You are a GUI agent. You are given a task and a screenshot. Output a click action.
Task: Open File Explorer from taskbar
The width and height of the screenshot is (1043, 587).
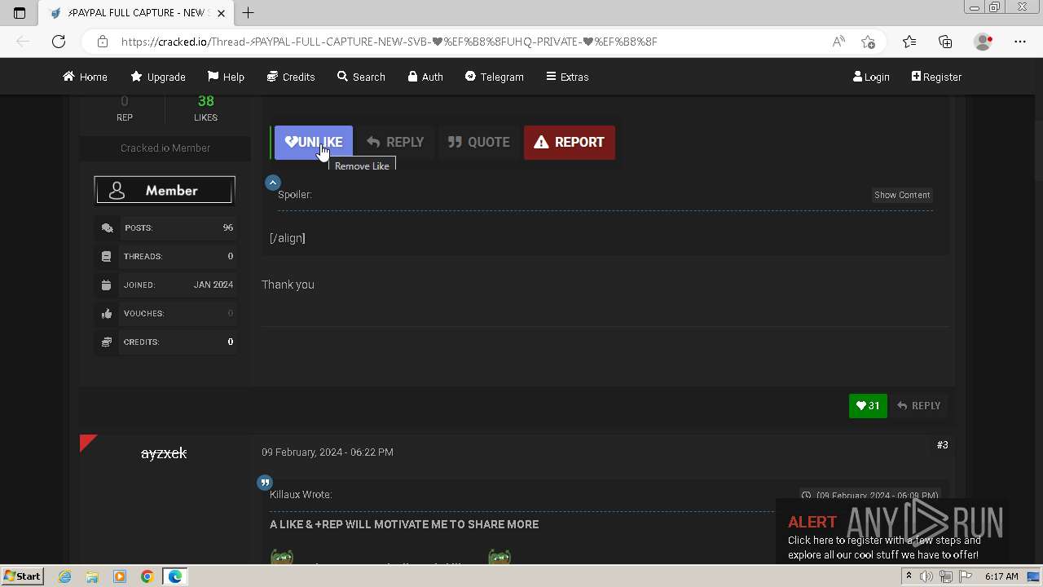[x=92, y=576]
